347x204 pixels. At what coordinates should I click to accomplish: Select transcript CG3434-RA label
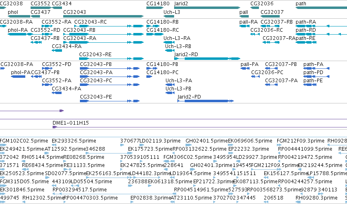tap(66, 46)
